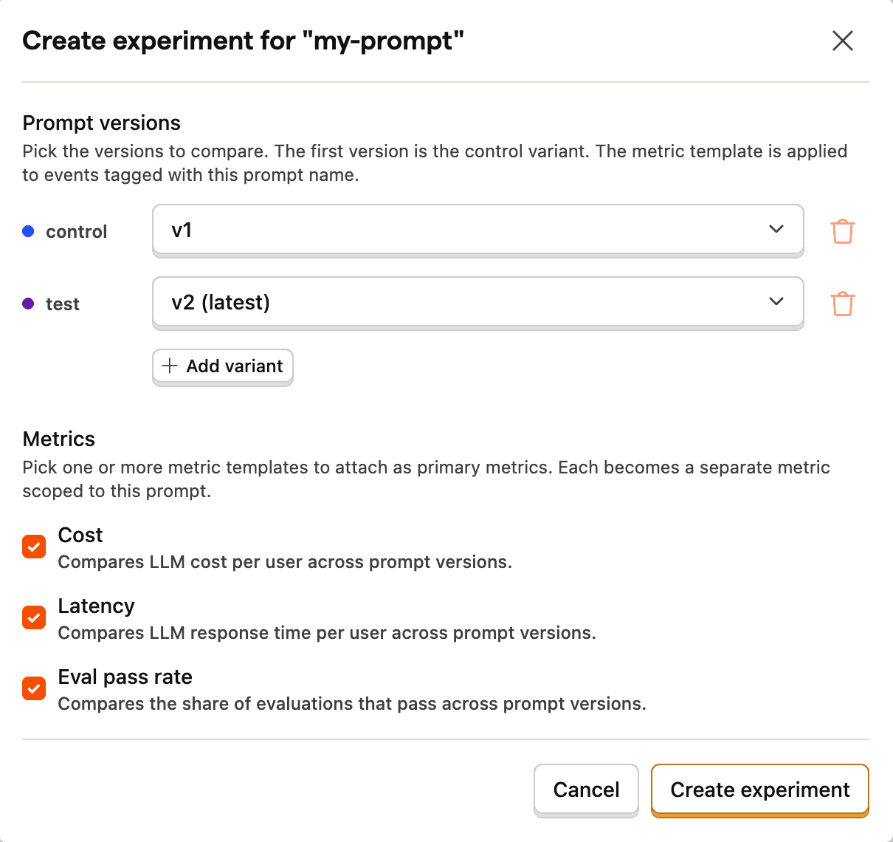Click the Create experiment button
This screenshot has height=842, width=893.
pyautogui.click(x=760, y=790)
